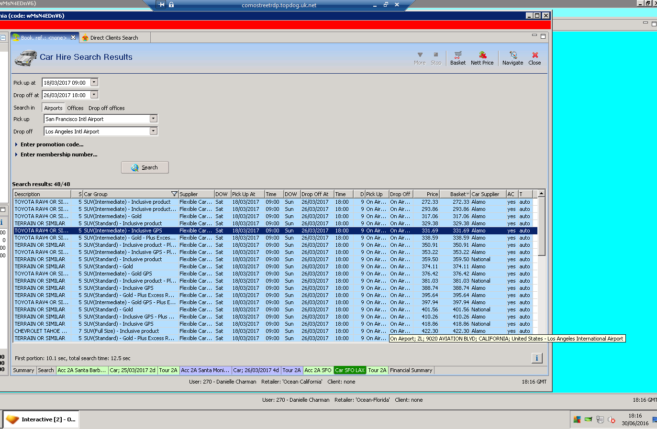The width and height of the screenshot is (657, 429).
Task: Select the Offices search-in option
Action: 75,108
